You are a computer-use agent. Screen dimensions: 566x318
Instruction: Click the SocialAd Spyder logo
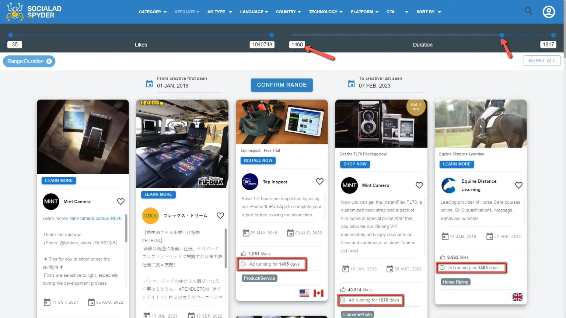[x=34, y=12]
